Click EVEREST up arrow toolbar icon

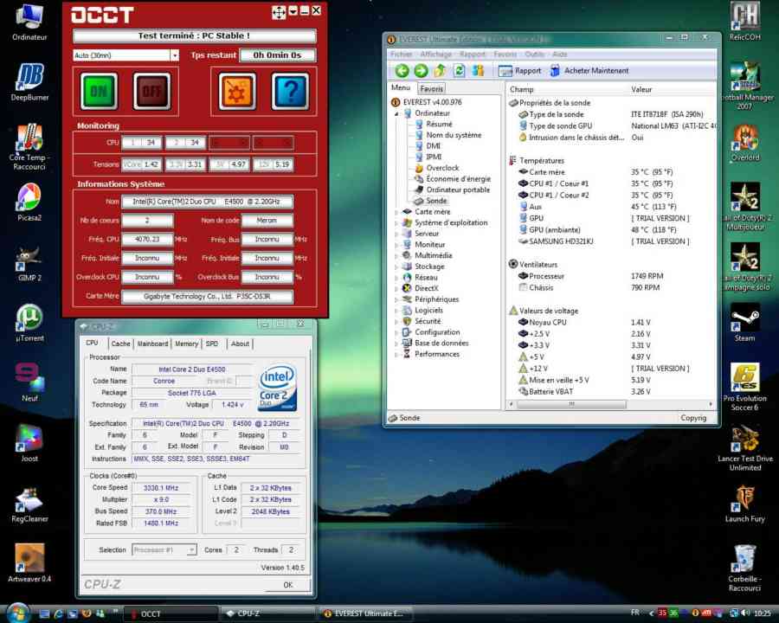[440, 71]
